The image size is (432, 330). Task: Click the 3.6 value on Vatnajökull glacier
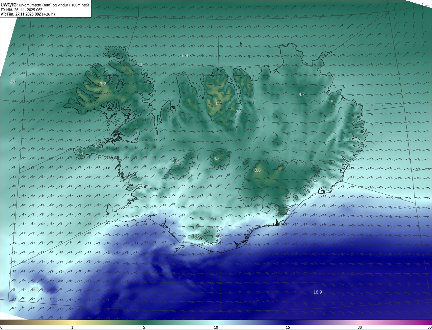258,170
